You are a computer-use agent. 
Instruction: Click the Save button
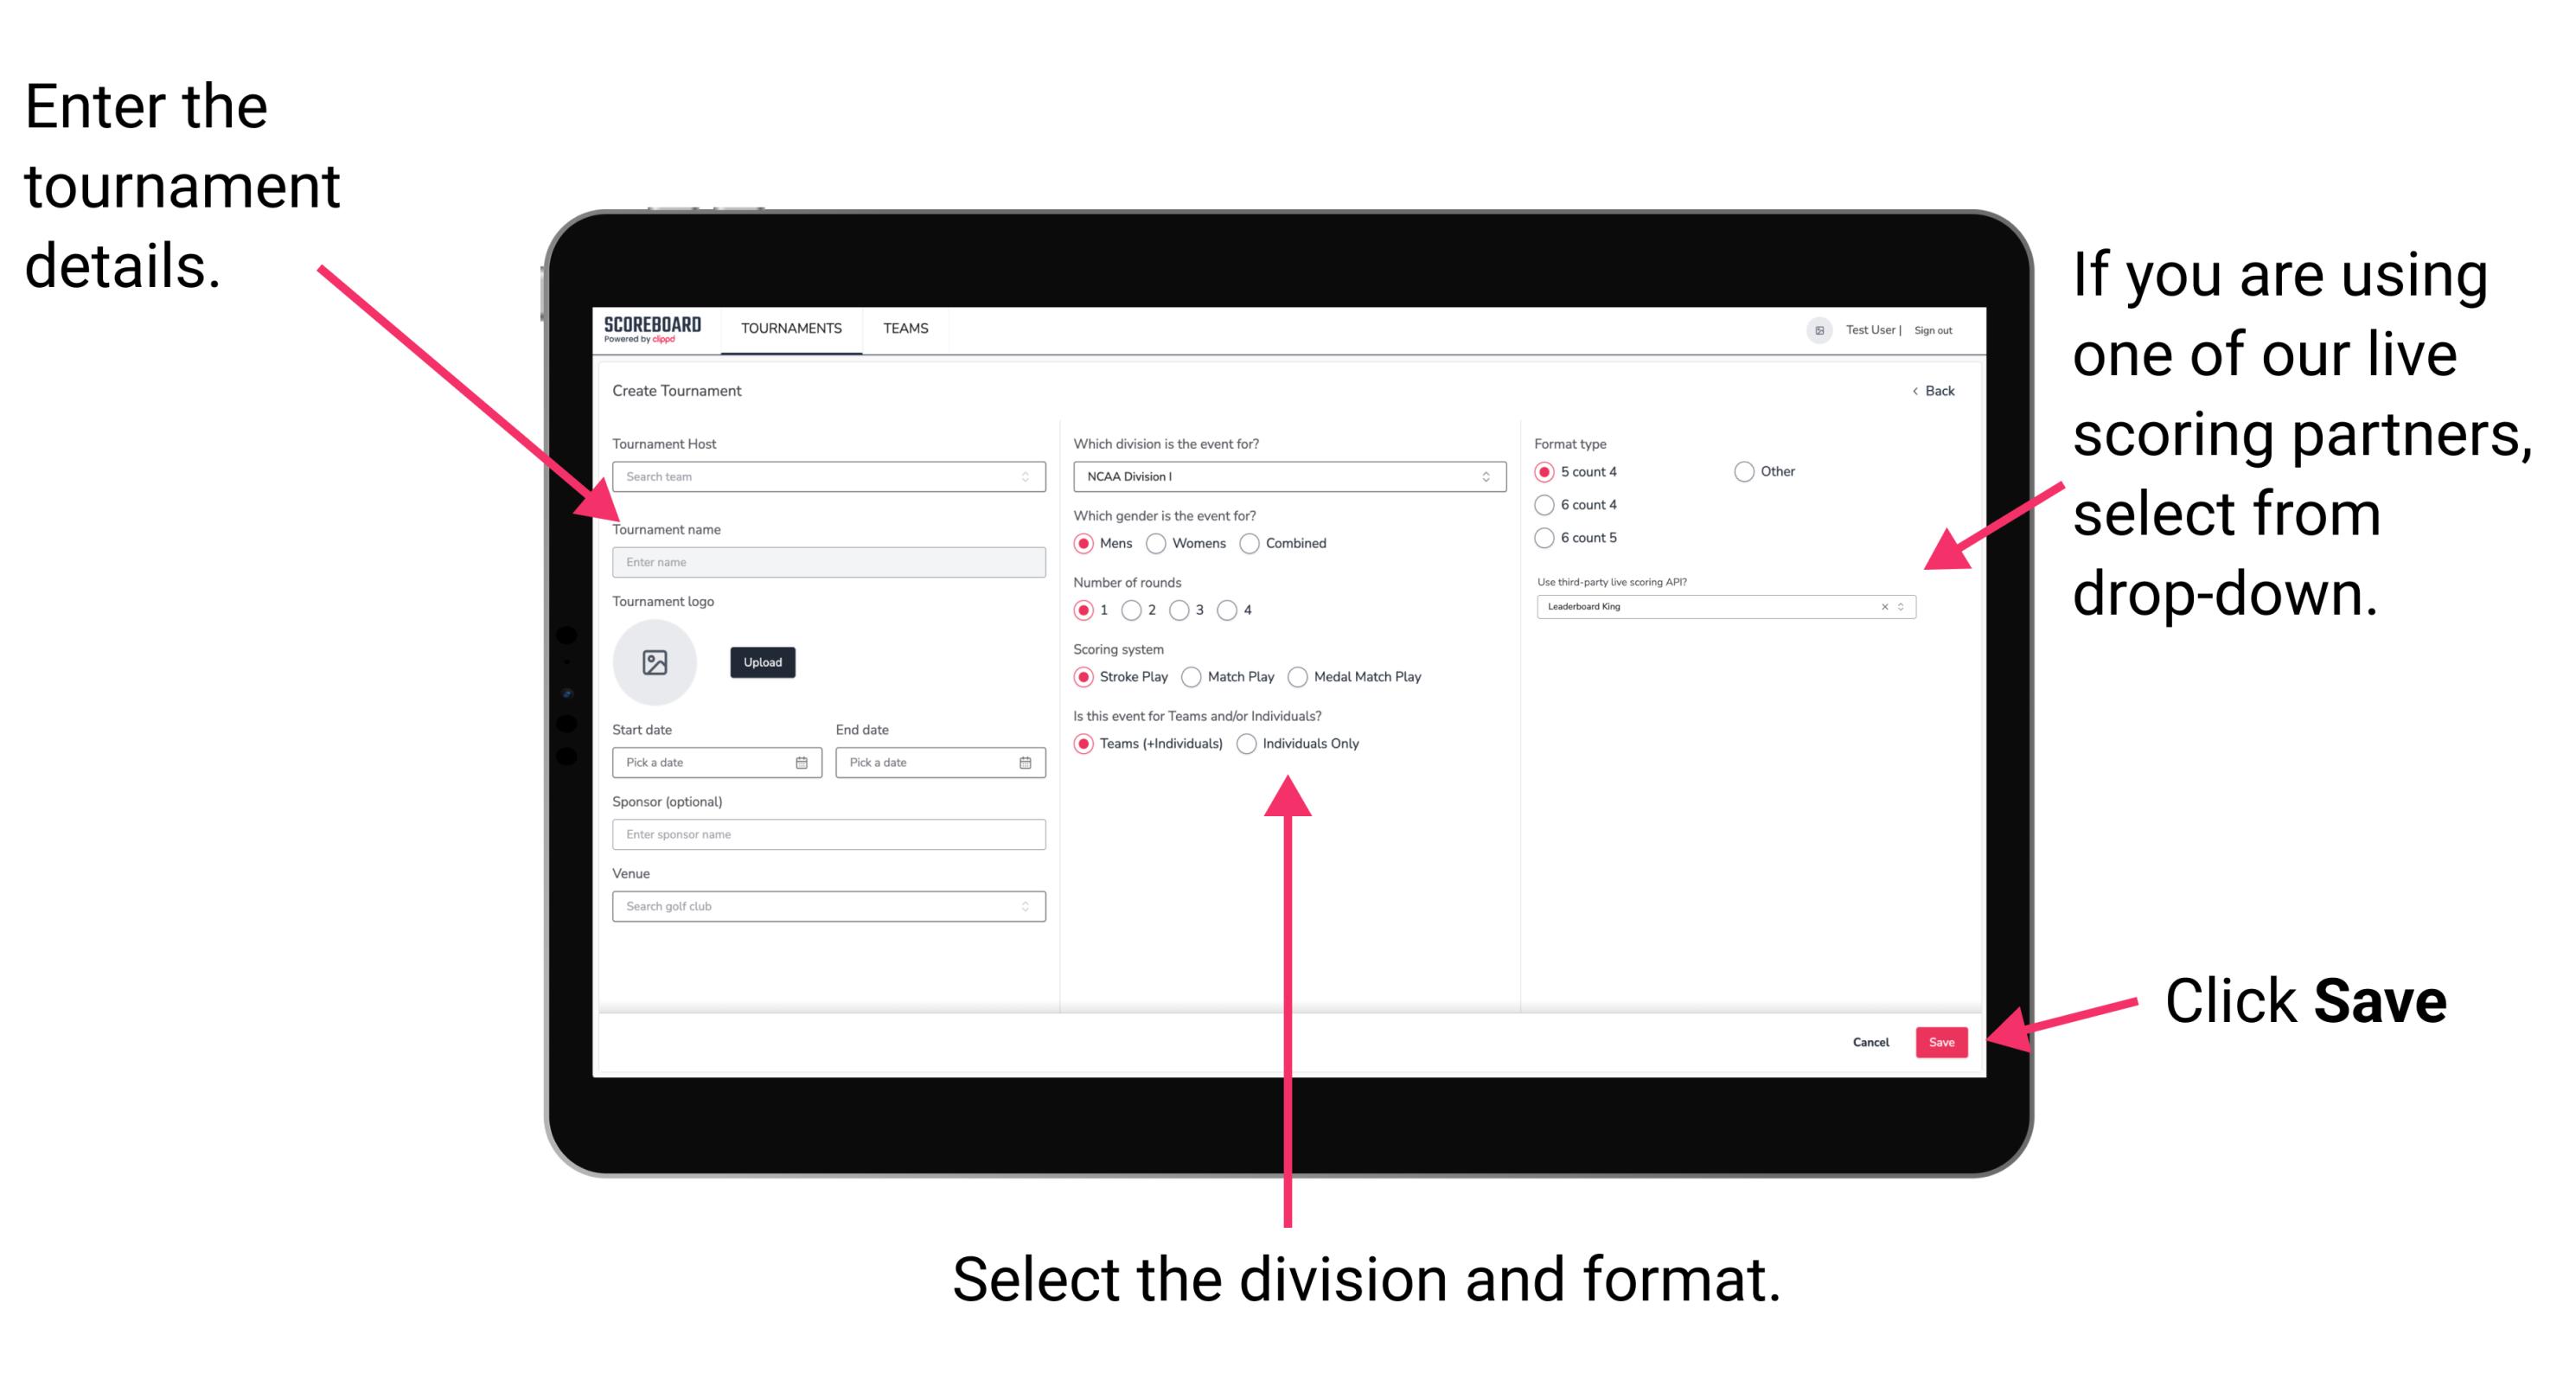[1946, 1039]
